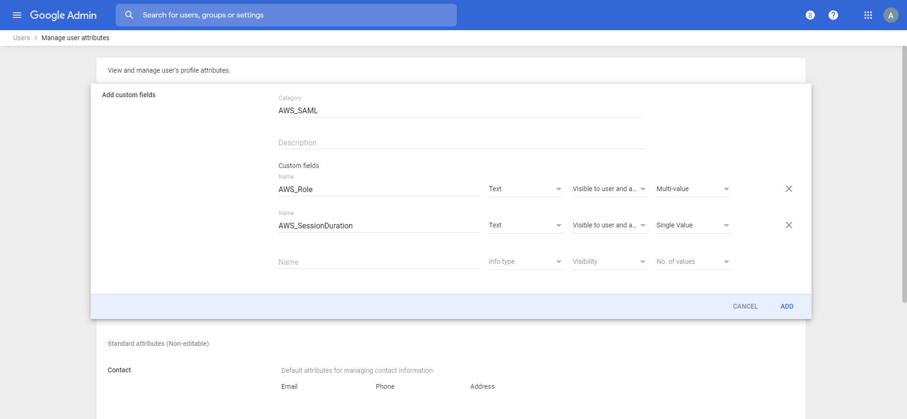This screenshot has height=419, width=907.
Task: Open the empty Visibility dropdown
Action: [609, 261]
